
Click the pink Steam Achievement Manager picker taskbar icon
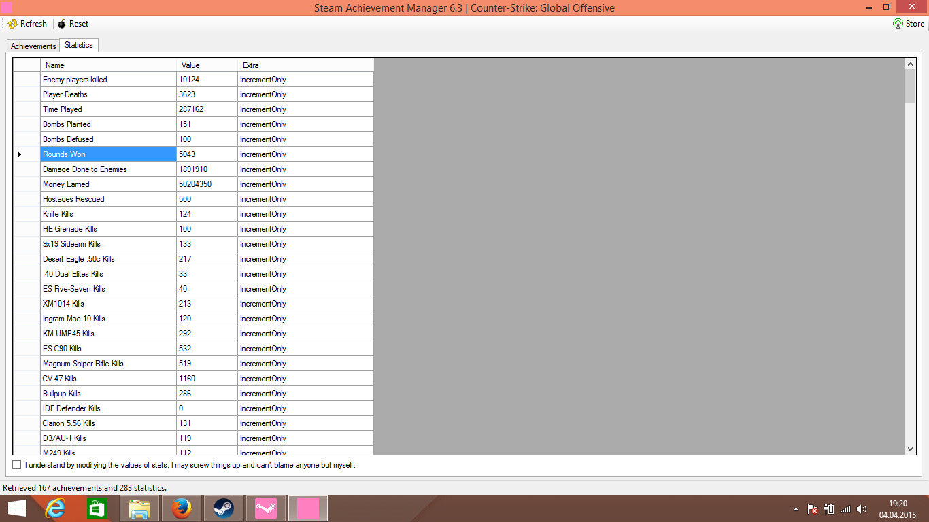pyautogui.click(x=266, y=508)
